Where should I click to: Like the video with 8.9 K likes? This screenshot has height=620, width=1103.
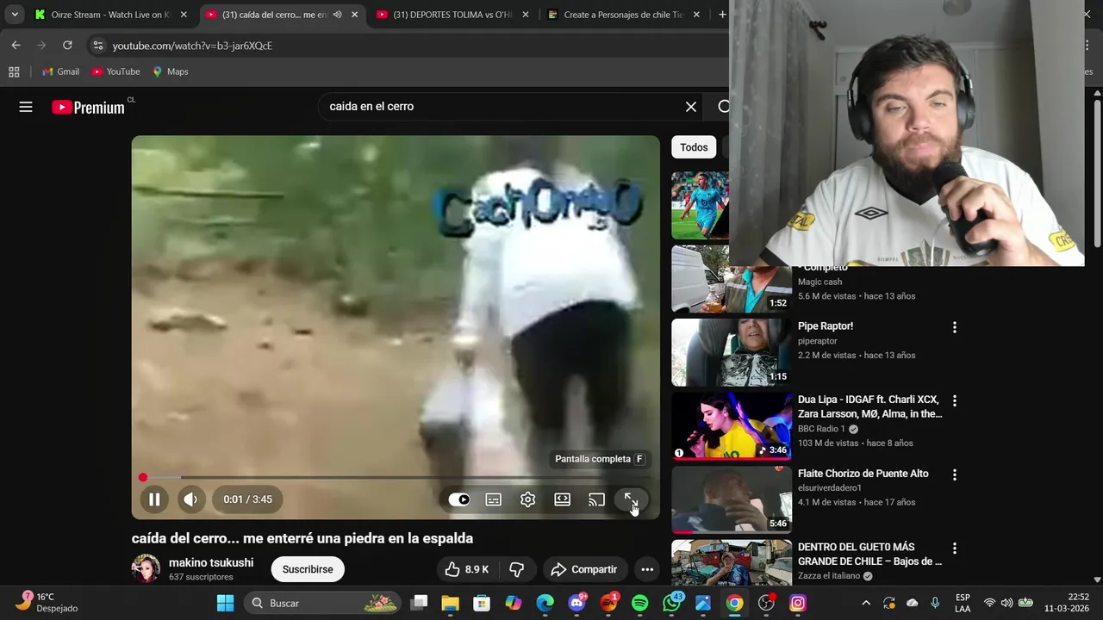point(466,569)
